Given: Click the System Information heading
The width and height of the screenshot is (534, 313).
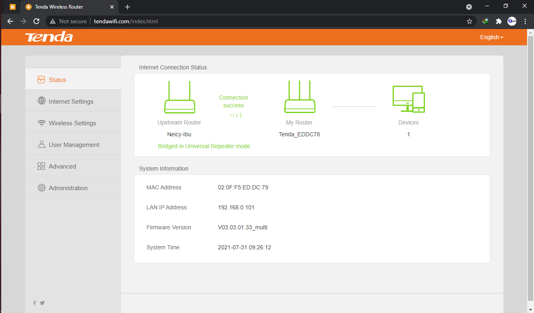Looking at the screenshot, I should point(164,169).
